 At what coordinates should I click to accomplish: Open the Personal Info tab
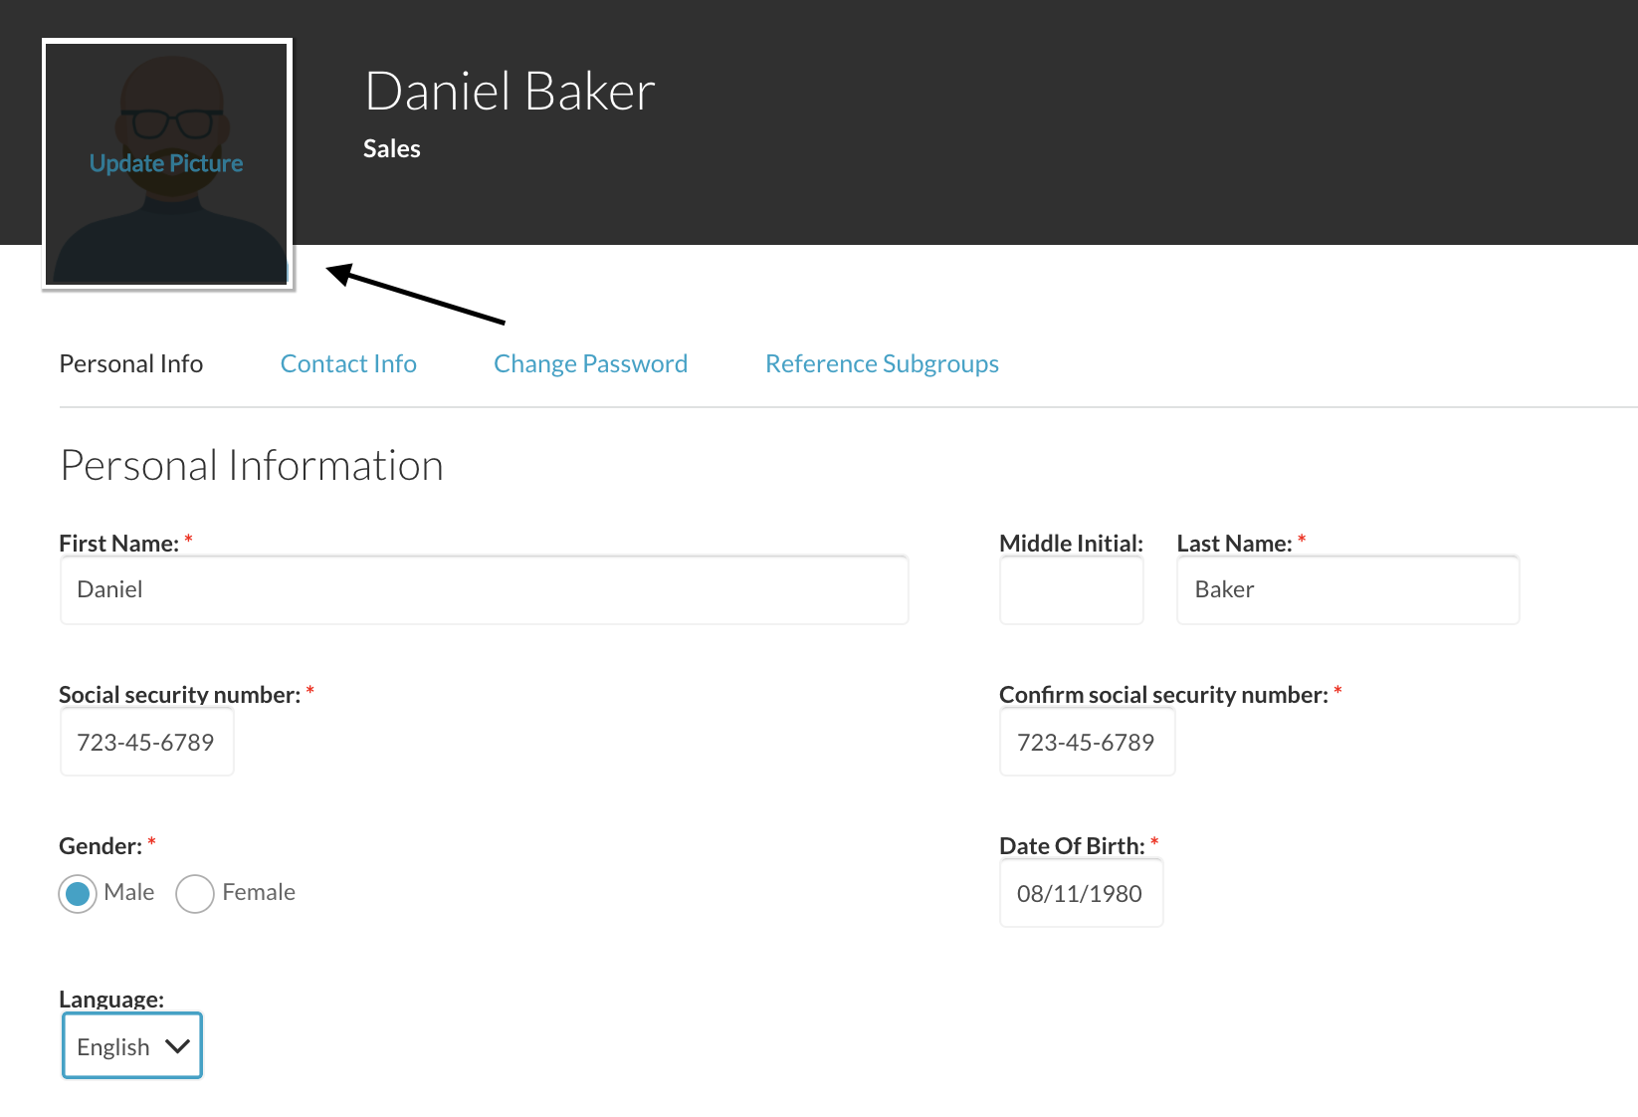pos(131,363)
